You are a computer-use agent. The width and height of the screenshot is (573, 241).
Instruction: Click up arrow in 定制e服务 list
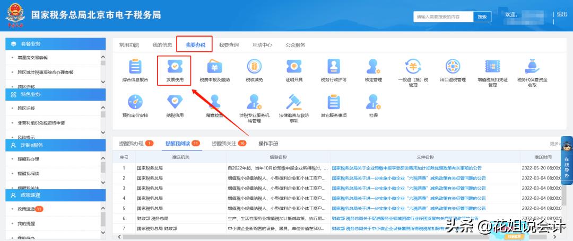click(103, 158)
